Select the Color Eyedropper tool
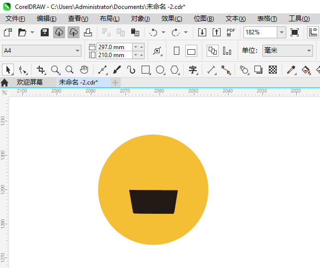This screenshot has height=268, width=320. pyautogui.click(x=291, y=70)
